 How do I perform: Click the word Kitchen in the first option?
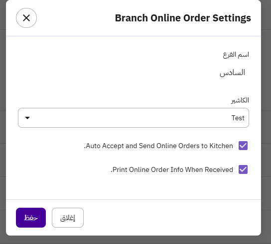tap(221, 146)
